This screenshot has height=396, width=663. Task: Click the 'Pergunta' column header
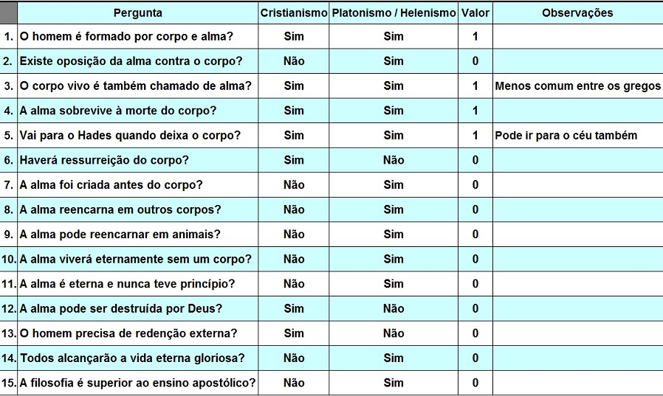138,13
